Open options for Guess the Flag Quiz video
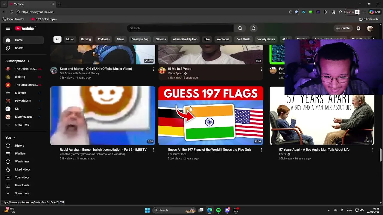The image size is (383, 215). pyautogui.click(x=261, y=150)
